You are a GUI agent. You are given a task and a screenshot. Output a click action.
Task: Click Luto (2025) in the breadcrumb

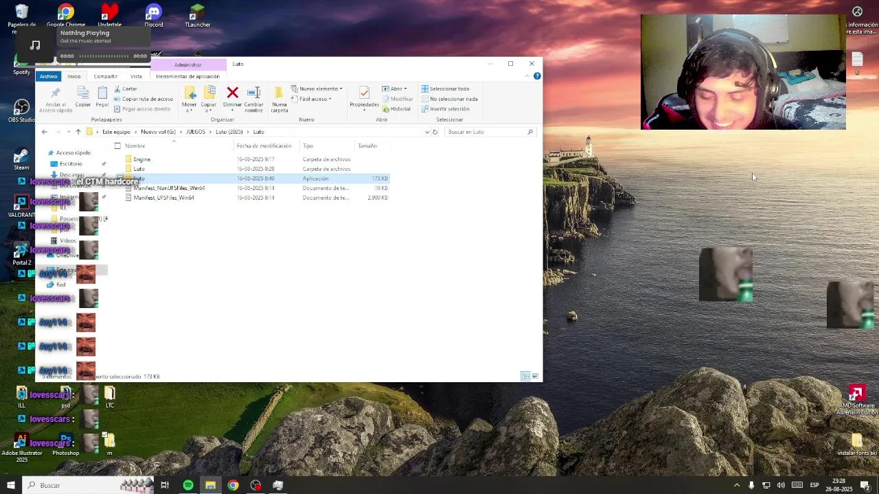coord(229,132)
